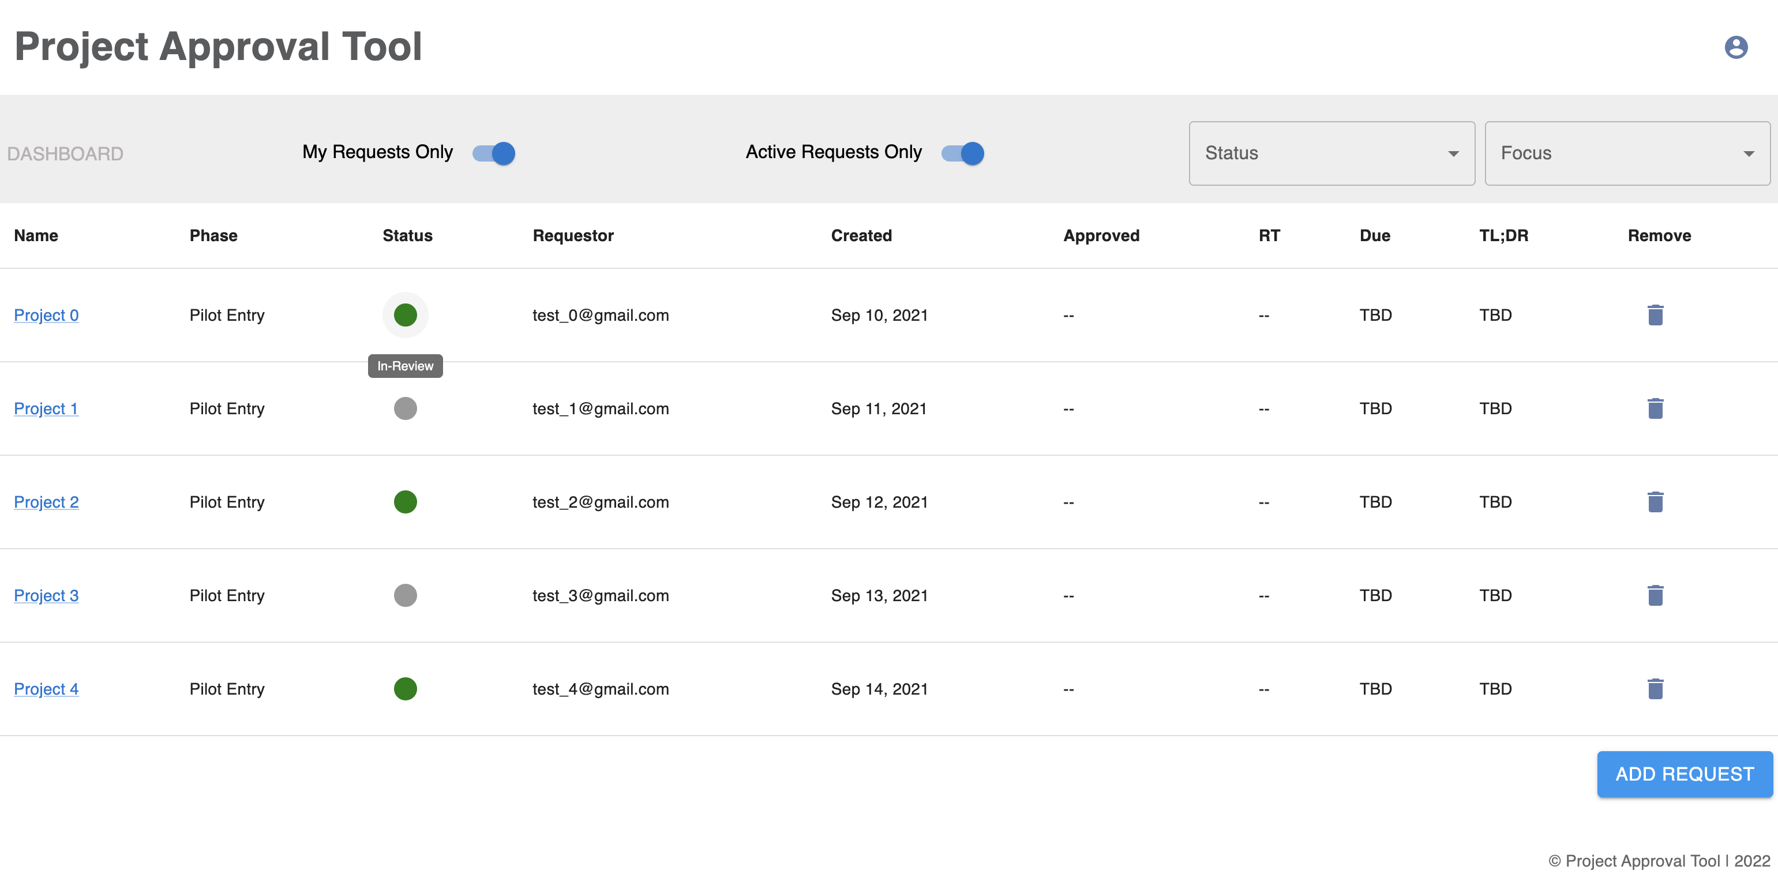Delete Project 0 using its trash icon
Screen dimensions: 1778x885
1656,315
